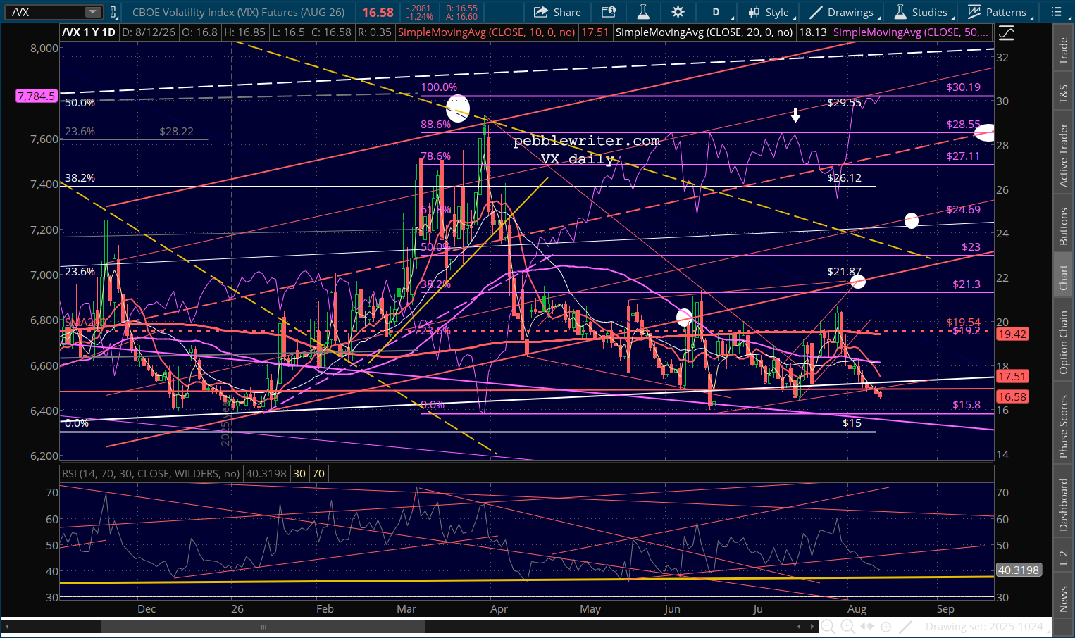Click the 19.42 price bubble on right axis

pos(1012,334)
